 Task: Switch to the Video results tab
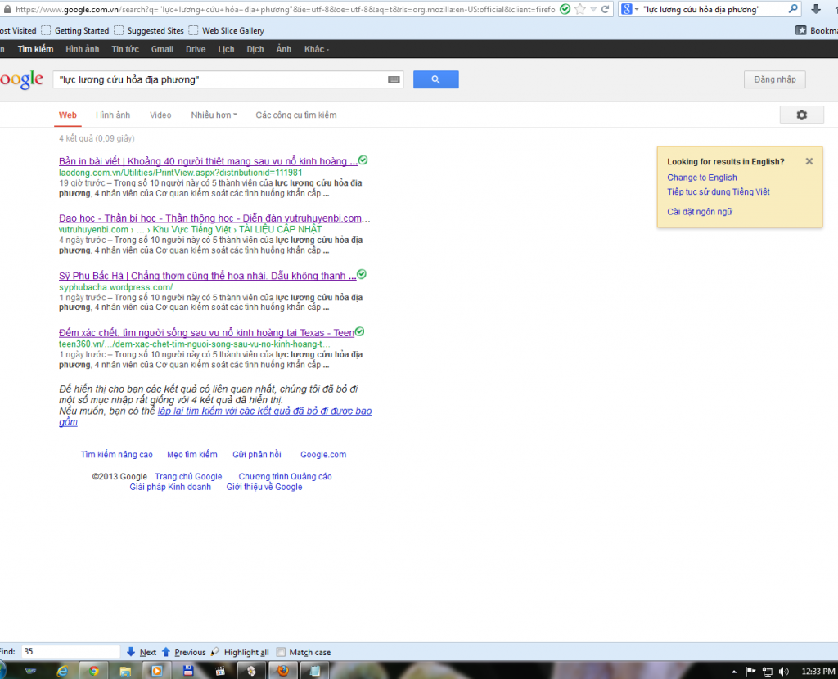160,115
